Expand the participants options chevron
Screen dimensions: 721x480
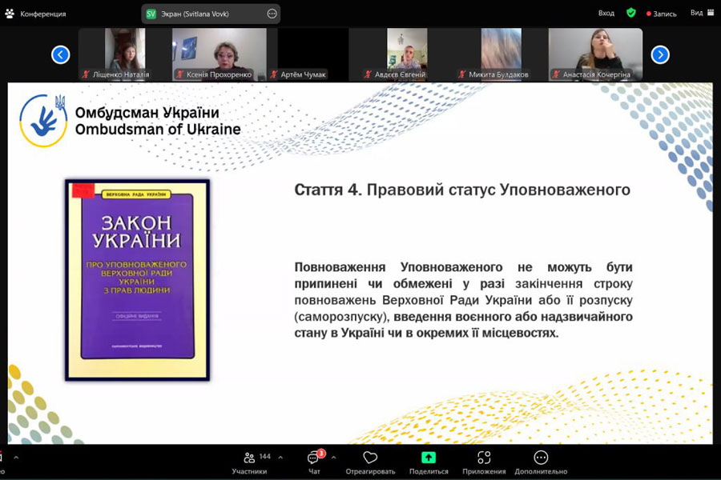pos(280,458)
